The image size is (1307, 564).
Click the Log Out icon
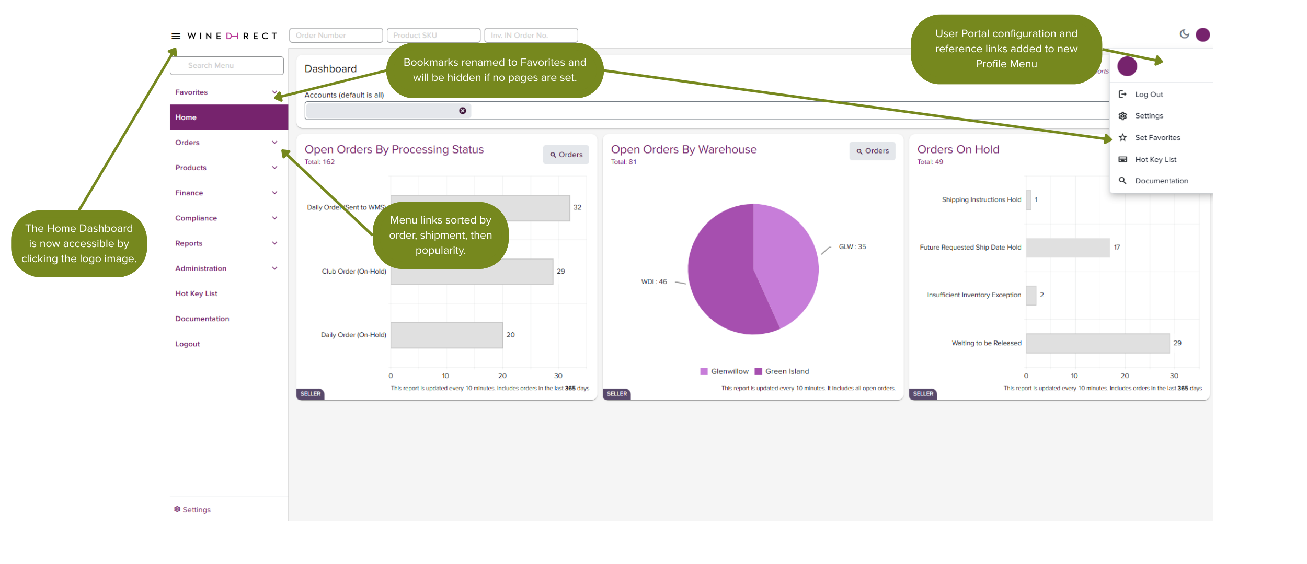pos(1122,95)
